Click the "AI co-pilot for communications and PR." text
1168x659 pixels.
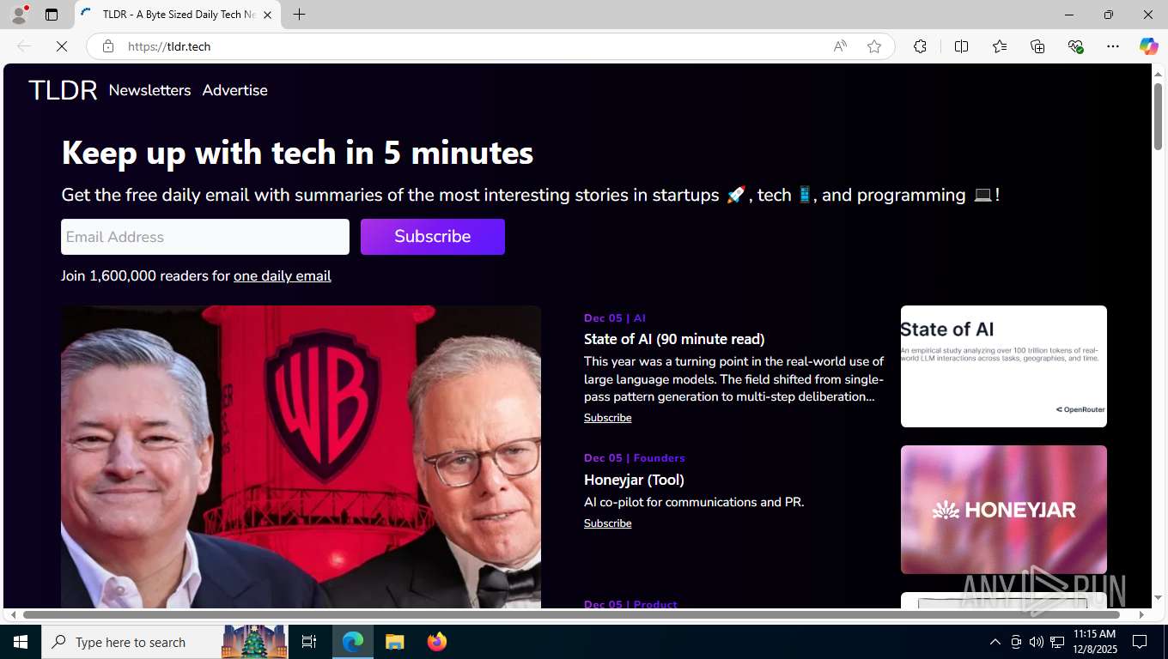(694, 502)
